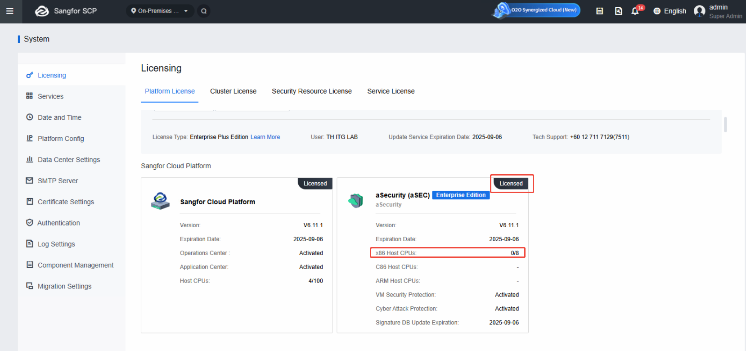Open the search magnifier in top bar
The width and height of the screenshot is (746, 351).
click(204, 11)
